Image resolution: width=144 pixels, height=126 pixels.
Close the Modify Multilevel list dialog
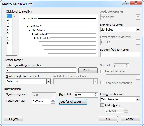(x=136, y=3)
